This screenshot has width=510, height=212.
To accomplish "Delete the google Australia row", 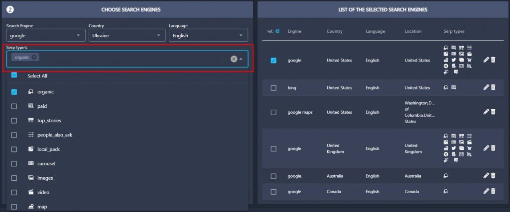I will pos(493,176).
